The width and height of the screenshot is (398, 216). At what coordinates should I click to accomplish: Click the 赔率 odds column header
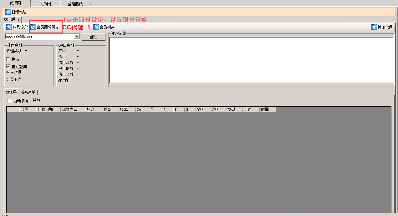[124, 110]
